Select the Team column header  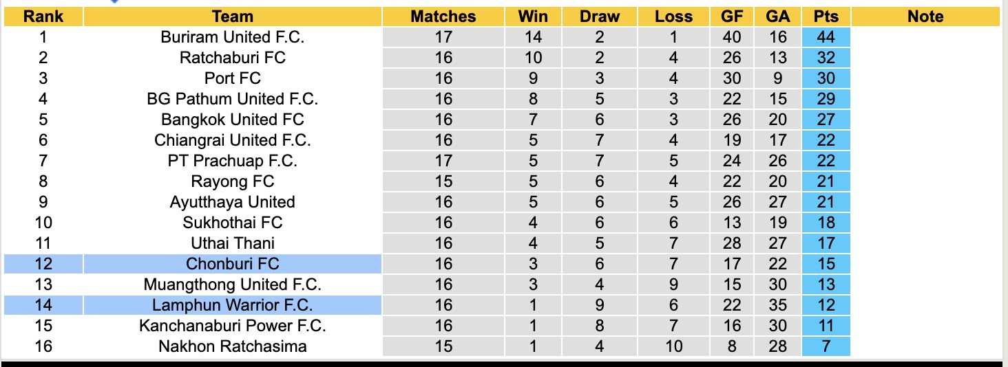(233, 16)
